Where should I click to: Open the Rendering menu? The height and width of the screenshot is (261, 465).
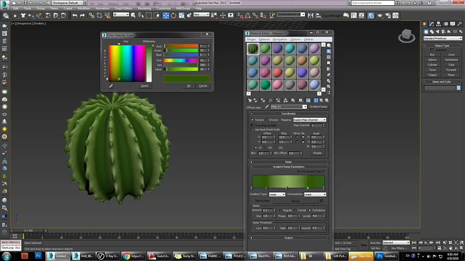point(144,8)
